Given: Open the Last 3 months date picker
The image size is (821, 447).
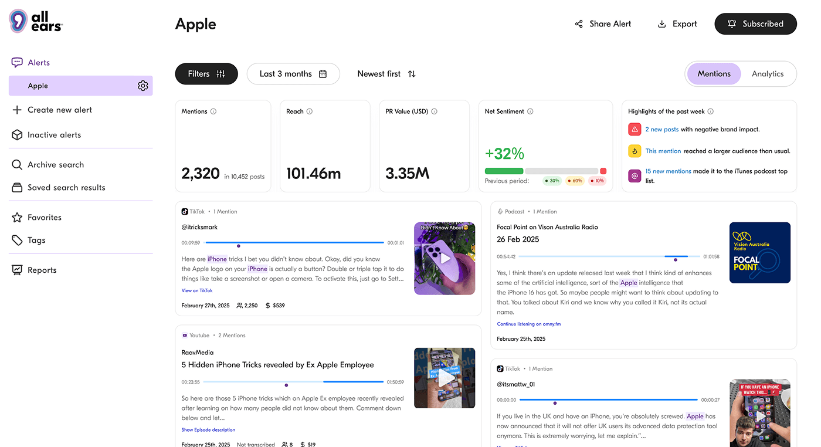Looking at the screenshot, I should click(293, 74).
